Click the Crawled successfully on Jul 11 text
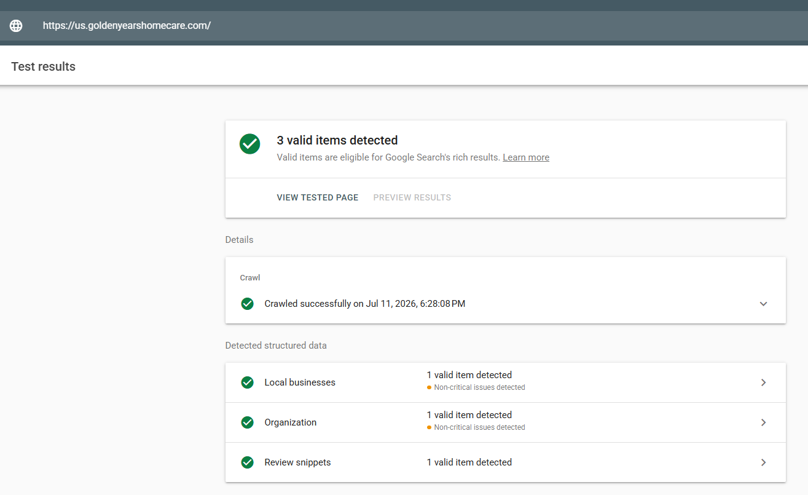 coord(365,304)
